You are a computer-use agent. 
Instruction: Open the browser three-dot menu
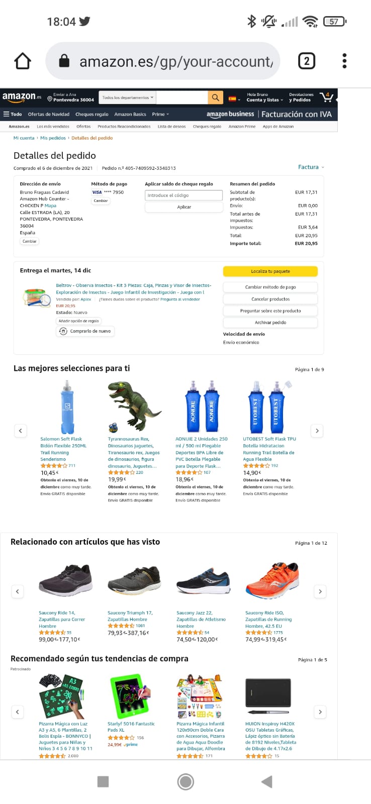(344, 61)
